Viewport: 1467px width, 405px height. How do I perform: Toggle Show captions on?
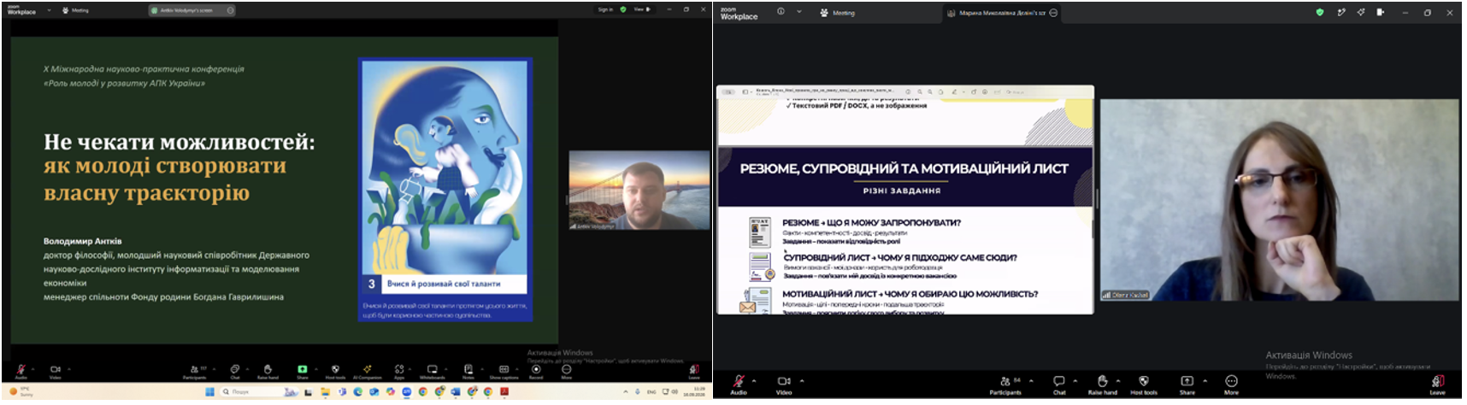pos(504,372)
